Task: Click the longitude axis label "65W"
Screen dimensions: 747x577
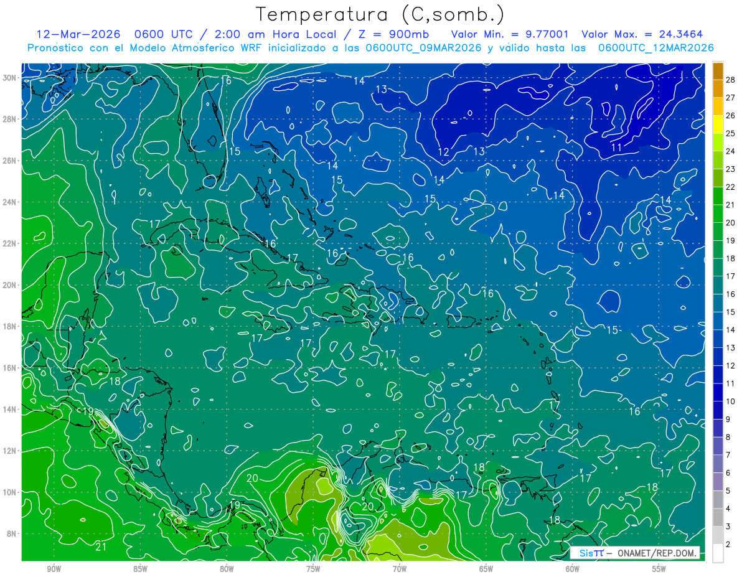Action: (486, 569)
